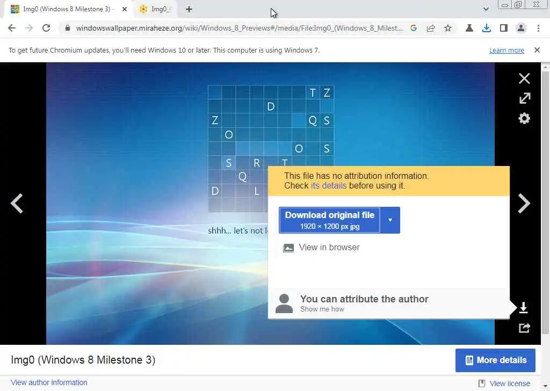This screenshot has height=391, width=550.
Task: Open a new tab with plus button
Action: [x=189, y=9]
